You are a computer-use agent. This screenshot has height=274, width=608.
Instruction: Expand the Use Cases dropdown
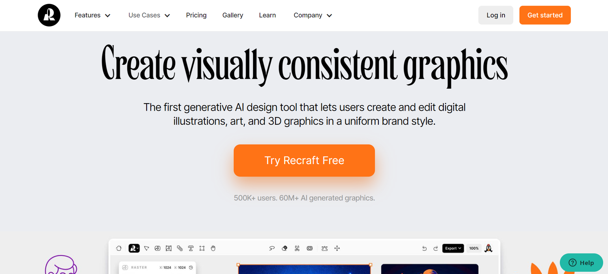point(149,15)
